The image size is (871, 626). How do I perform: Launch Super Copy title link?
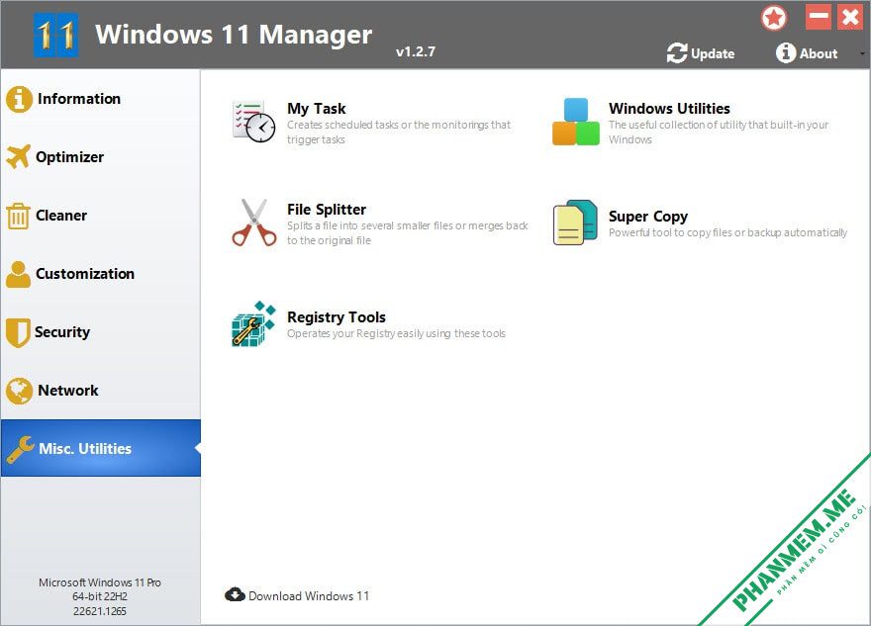(648, 217)
